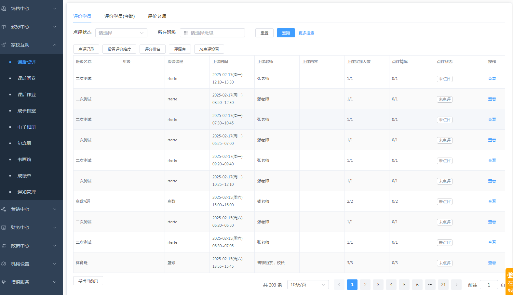Viewport: 513px width, 295px height.
Task: Click the 教务中心 book icon
Action: click(x=4, y=27)
